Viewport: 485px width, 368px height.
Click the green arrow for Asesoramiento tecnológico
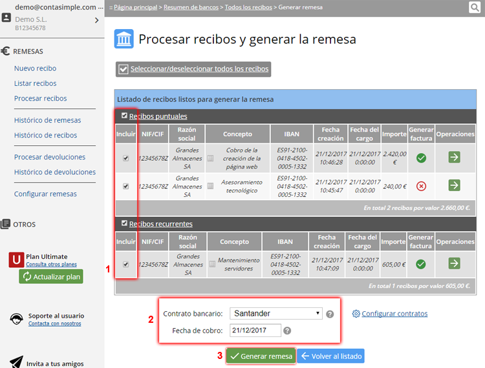tap(455, 186)
